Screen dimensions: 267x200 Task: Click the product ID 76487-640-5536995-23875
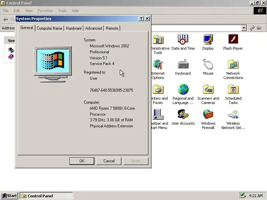click(111, 90)
